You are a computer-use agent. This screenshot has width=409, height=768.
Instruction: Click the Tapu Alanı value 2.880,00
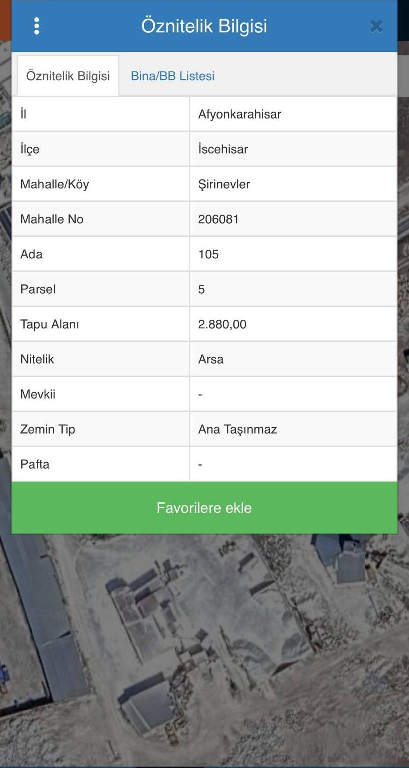[x=222, y=325]
